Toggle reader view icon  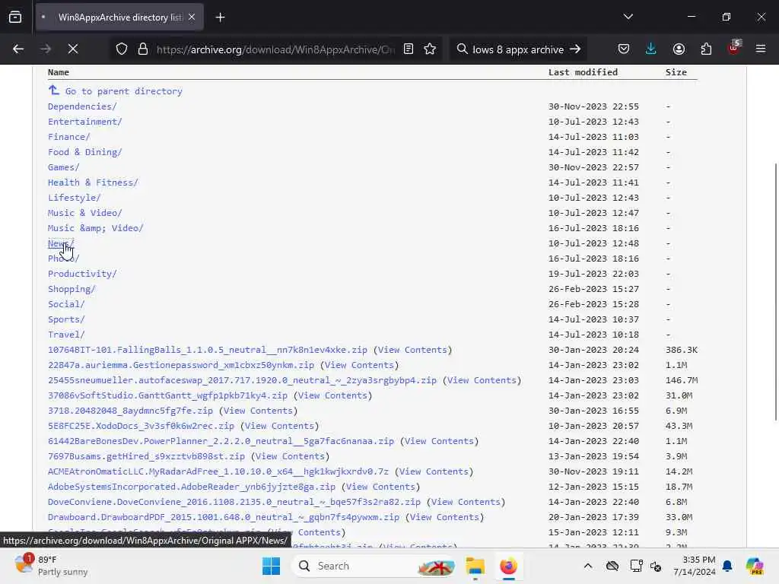point(409,49)
